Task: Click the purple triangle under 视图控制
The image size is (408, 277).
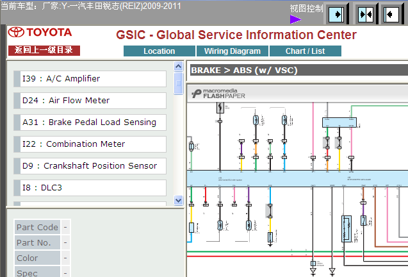Action: point(295,19)
